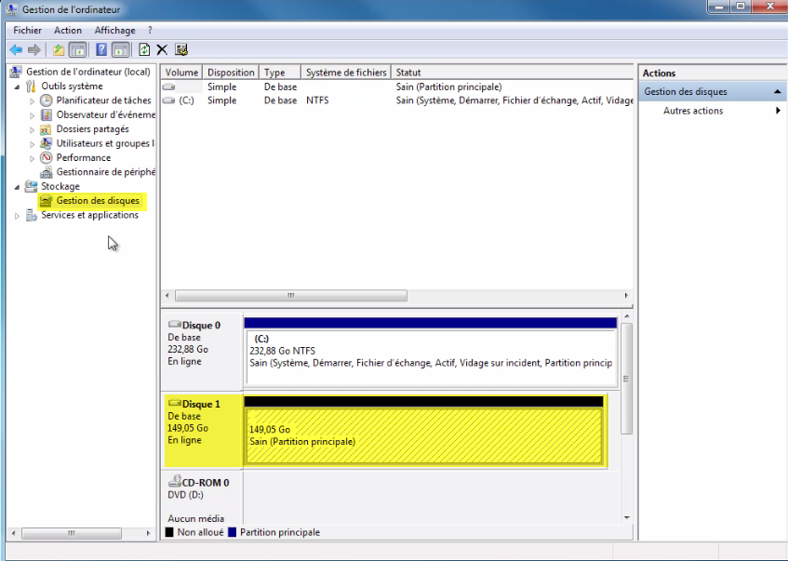
Task: Collapse the Stockage tree node
Action: click(x=17, y=187)
